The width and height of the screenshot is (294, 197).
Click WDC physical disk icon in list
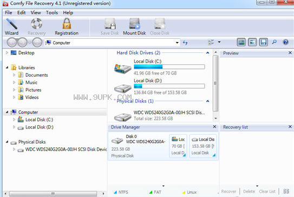click(123, 117)
